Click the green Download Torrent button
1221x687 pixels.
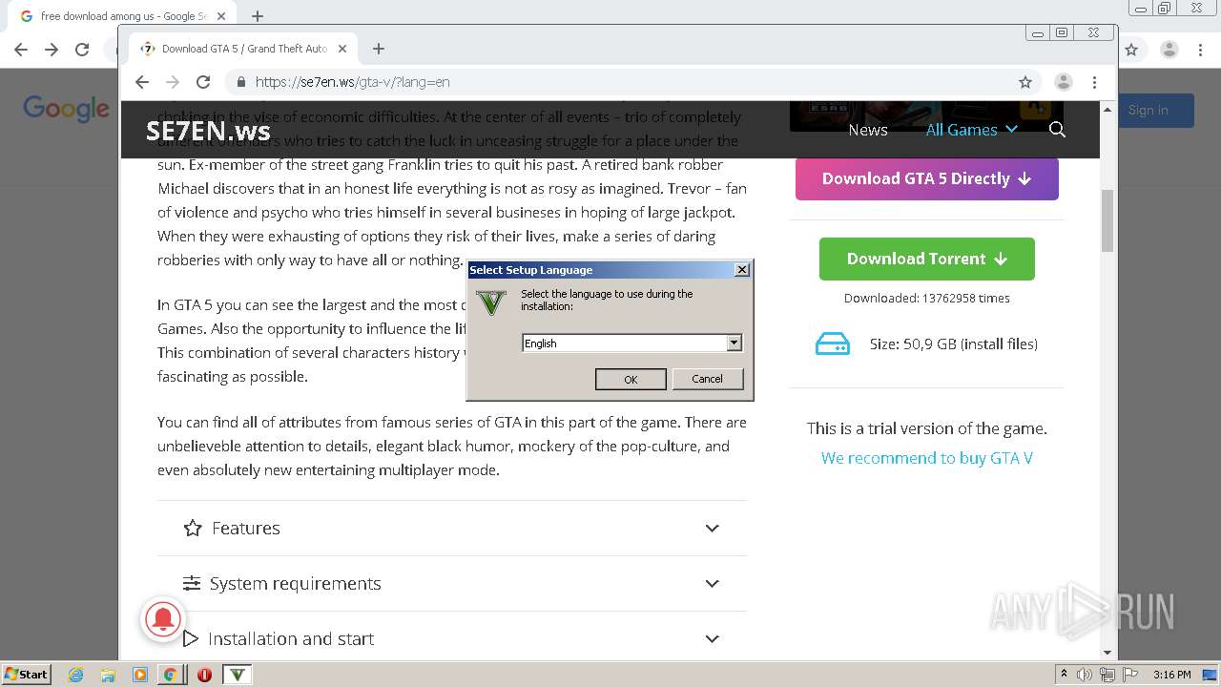pyautogui.click(x=926, y=259)
